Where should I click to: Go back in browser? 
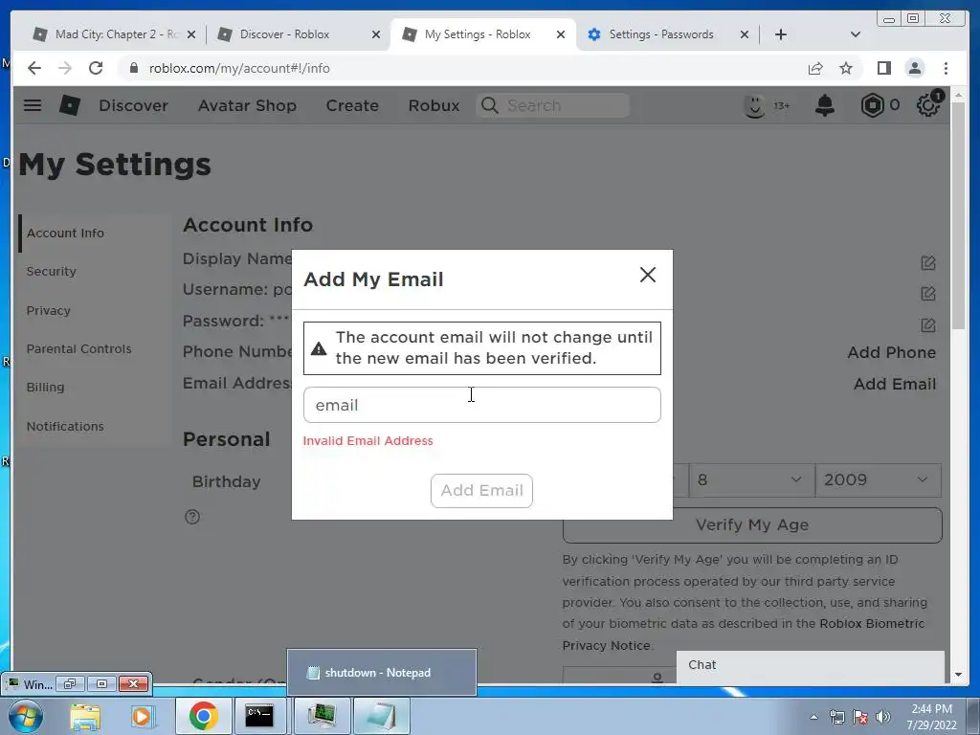(34, 68)
